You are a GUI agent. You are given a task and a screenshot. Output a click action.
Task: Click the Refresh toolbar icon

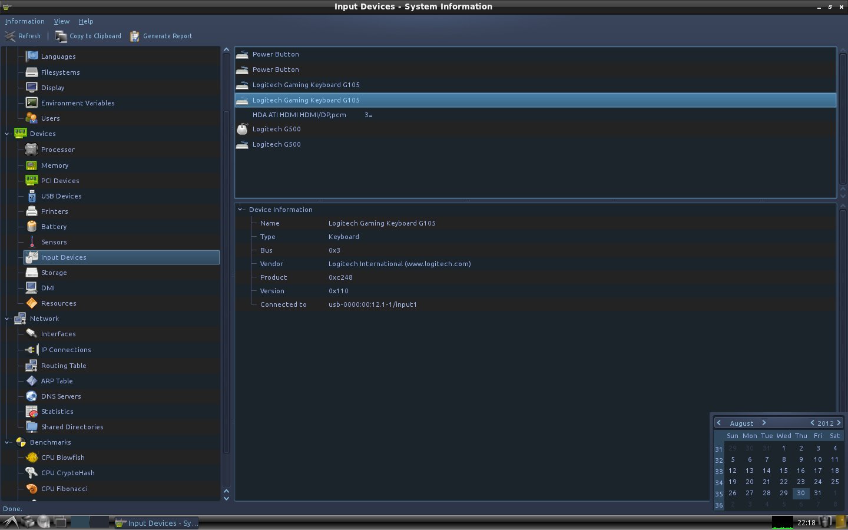pos(10,36)
